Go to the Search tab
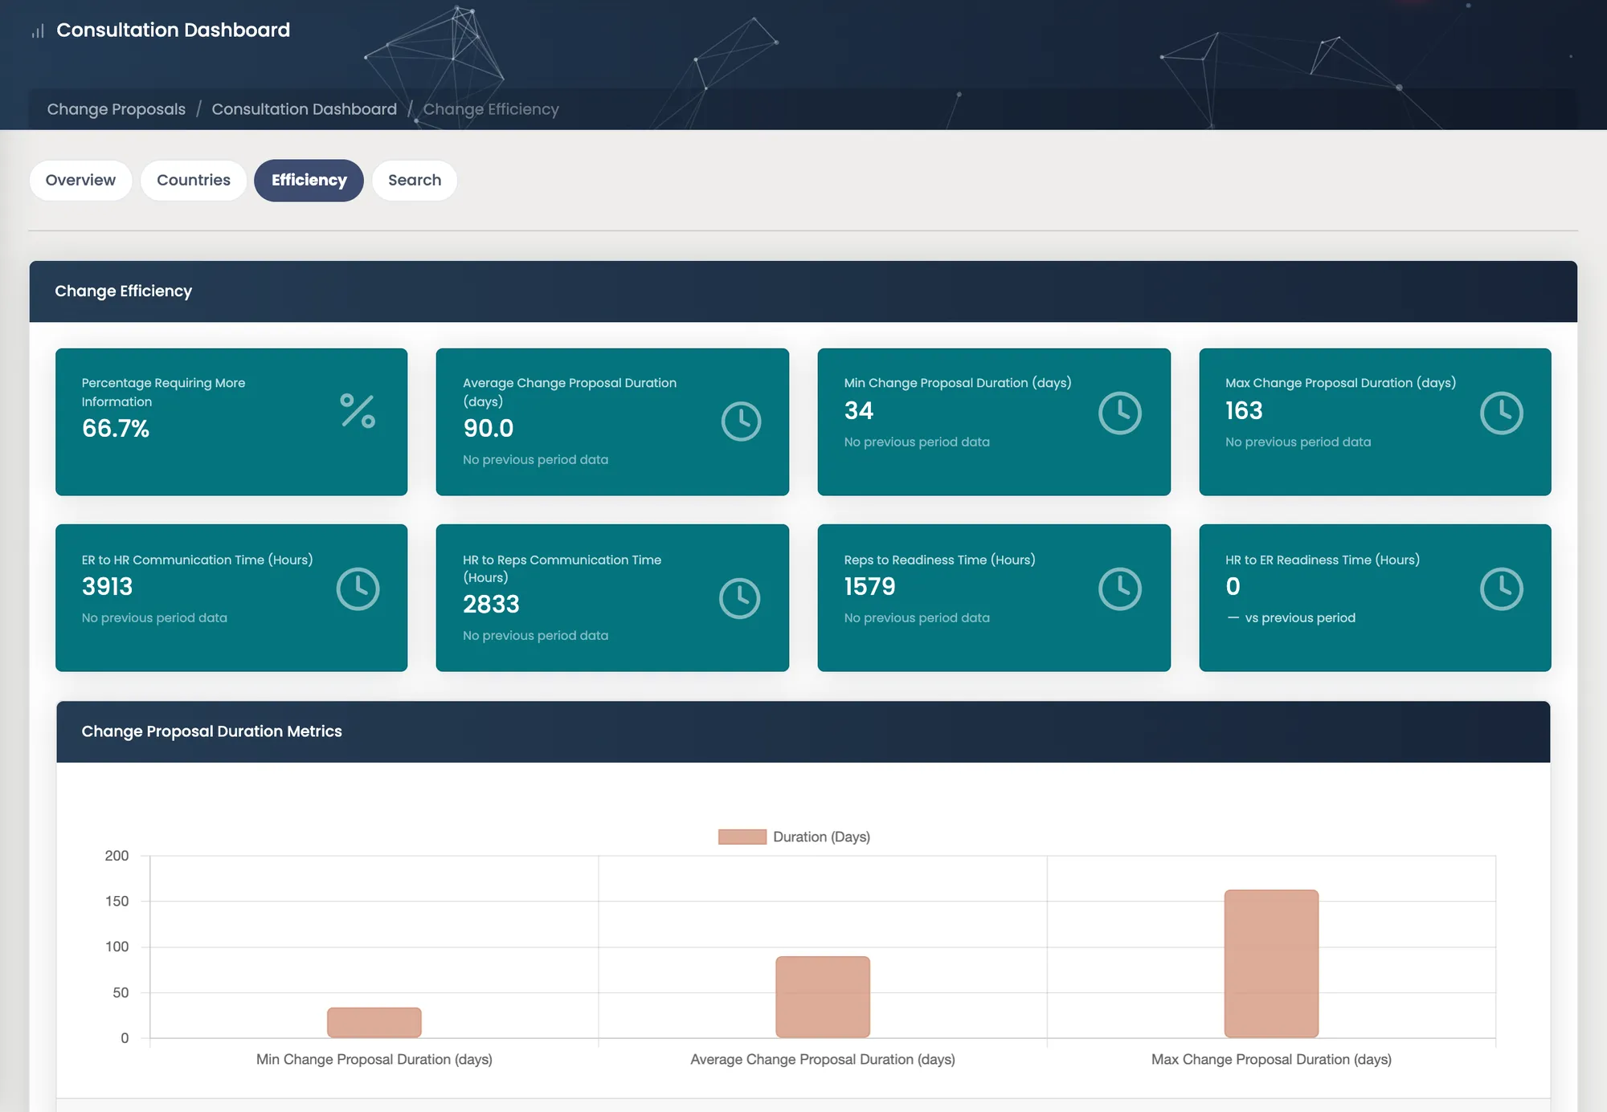The image size is (1607, 1112). tap(415, 180)
